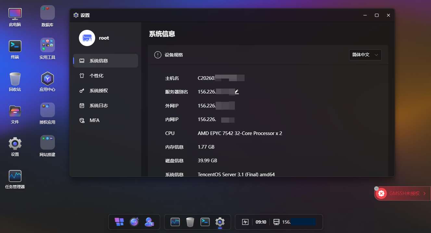Expand the 实用工具 folder group
This screenshot has width=431, height=233.
(47, 45)
